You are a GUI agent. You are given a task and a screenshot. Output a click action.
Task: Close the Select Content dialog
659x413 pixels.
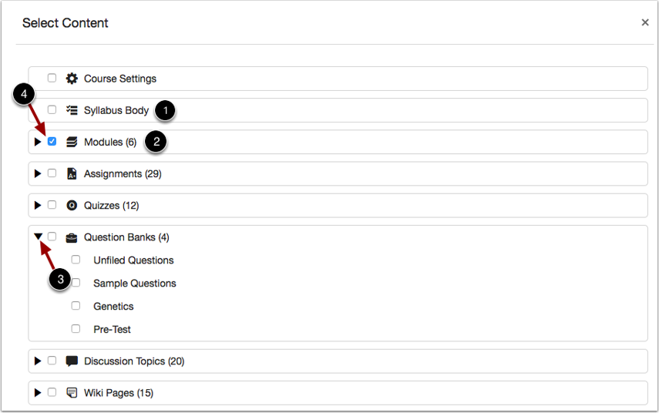point(645,22)
